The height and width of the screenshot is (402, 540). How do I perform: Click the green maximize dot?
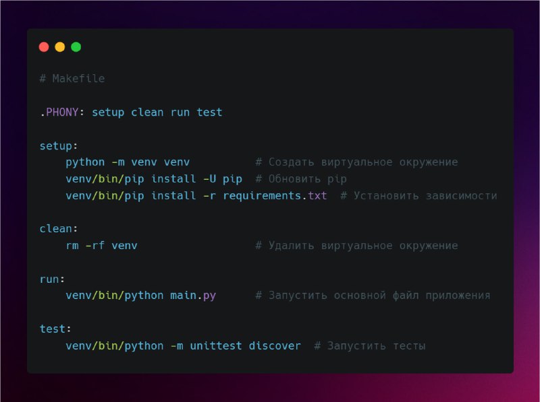[x=76, y=46]
